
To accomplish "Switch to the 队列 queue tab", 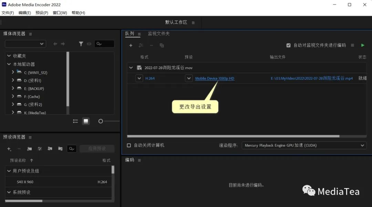I will [x=130, y=34].
